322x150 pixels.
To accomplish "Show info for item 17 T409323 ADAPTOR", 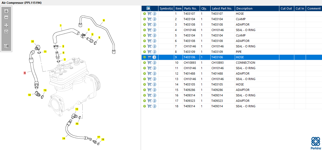I will [x=154, y=101].
